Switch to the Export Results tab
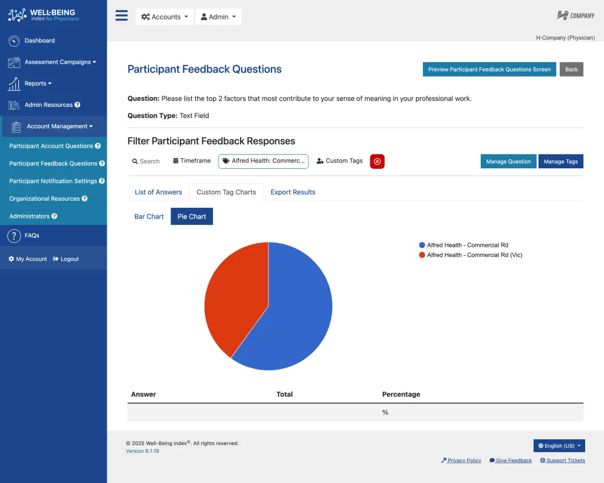Image resolution: width=604 pixels, height=483 pixels. 293,192
